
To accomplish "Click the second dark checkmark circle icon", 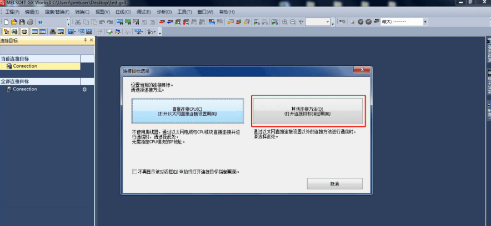I will coord(369,22).
